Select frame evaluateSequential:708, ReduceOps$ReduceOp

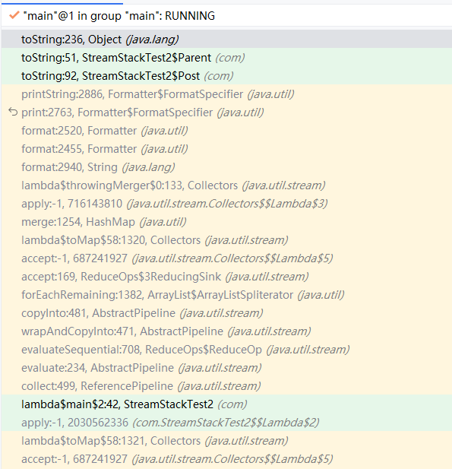[x=226, y=350]
